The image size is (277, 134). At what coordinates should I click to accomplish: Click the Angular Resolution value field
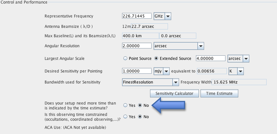click(137, 46)
